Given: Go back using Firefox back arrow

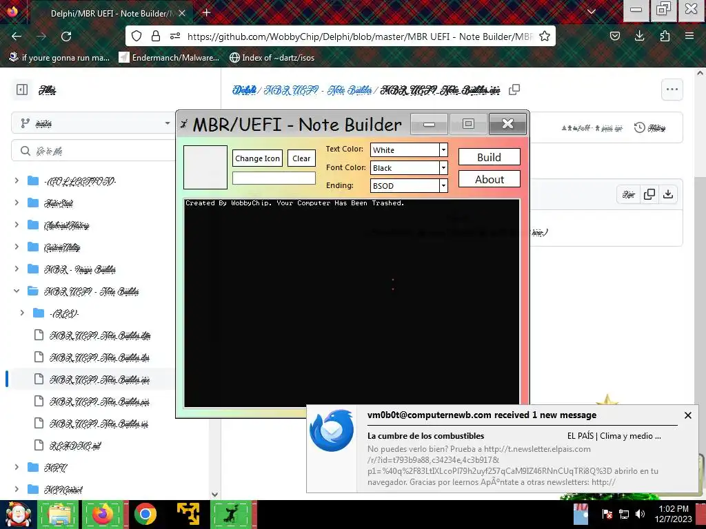Looking at the screenshot, I should coord(17,37).
